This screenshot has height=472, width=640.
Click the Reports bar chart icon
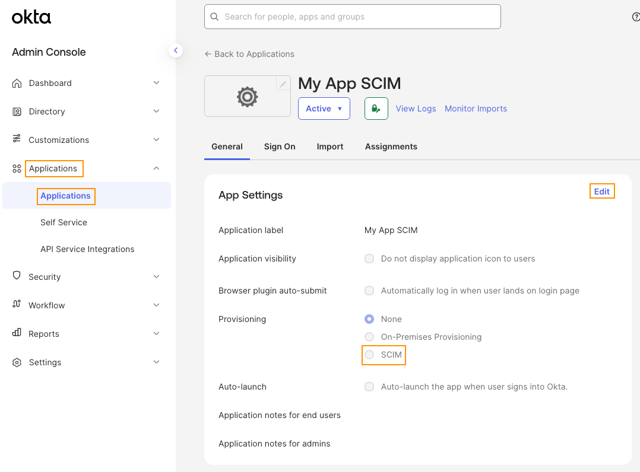(x=17, y=333)
